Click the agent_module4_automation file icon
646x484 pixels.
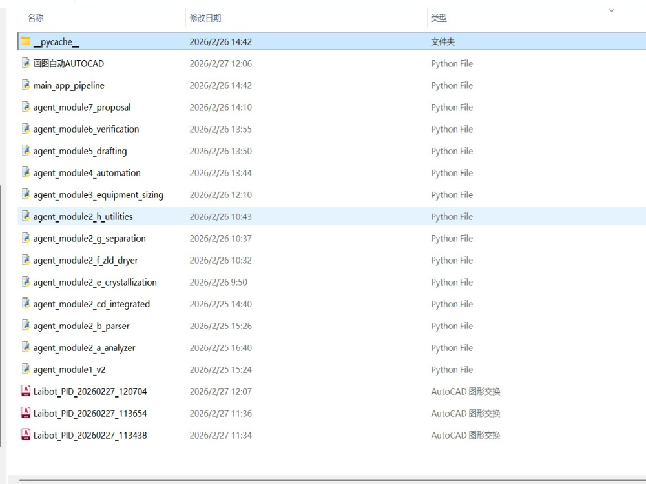tap(26, 172)
